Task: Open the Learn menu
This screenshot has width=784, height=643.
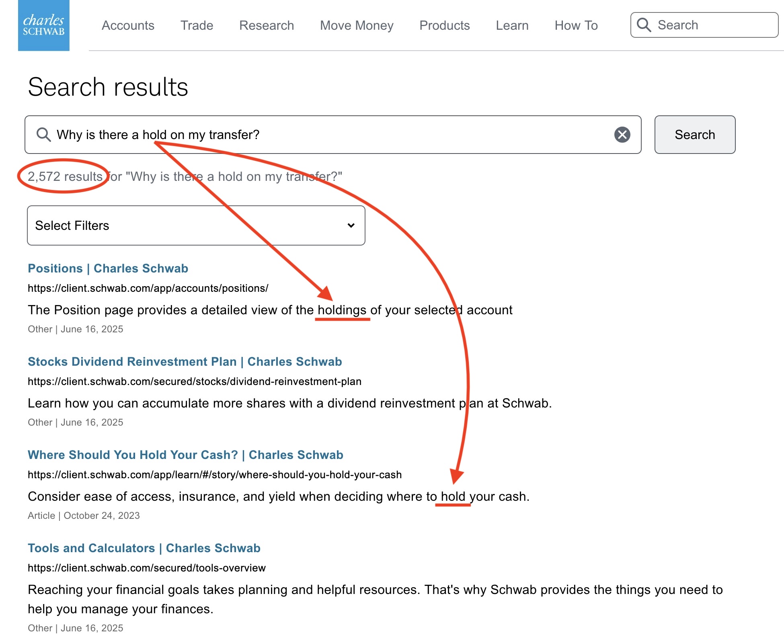Action: (512, 25)
